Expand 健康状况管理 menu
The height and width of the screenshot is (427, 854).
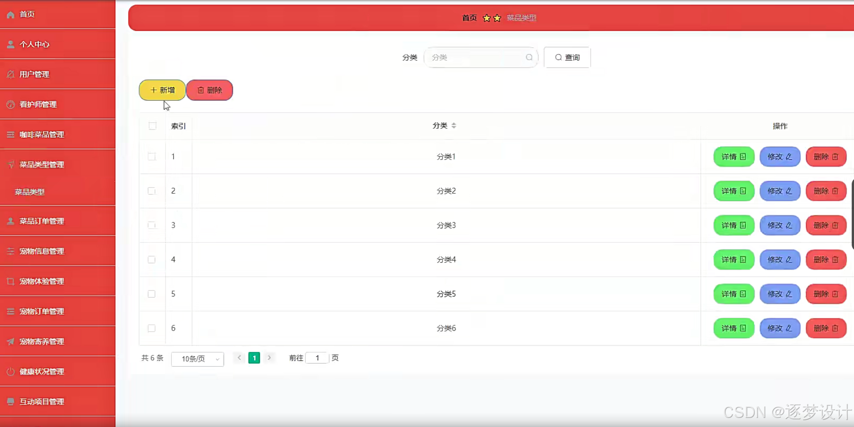pos(58,371)
